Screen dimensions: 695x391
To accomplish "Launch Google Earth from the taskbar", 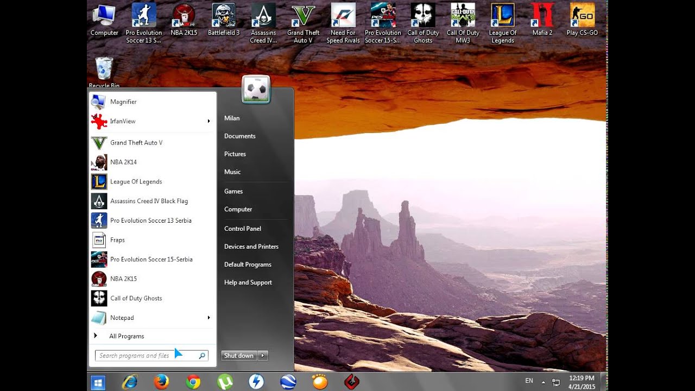I will click(288, 382).
